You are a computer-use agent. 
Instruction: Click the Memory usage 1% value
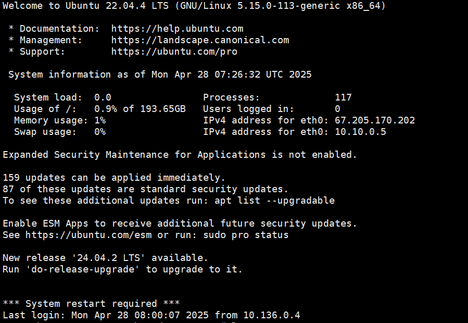pyautogui.click(x=100, y=120)
